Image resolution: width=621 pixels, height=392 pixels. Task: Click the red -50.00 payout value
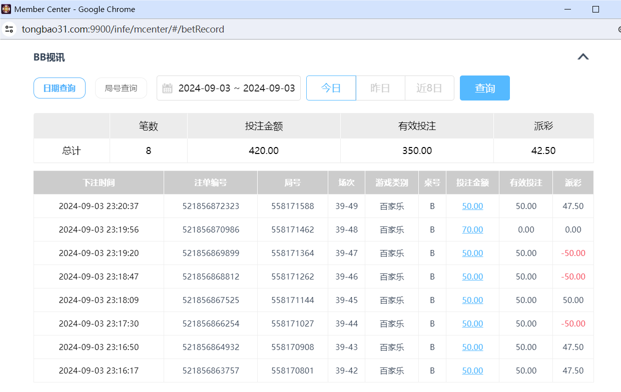572,253
